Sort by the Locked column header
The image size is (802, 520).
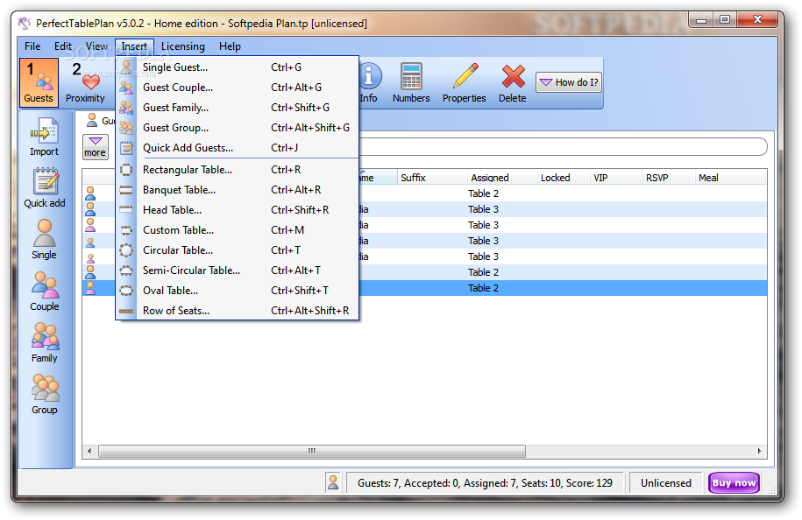coord(564,177)
